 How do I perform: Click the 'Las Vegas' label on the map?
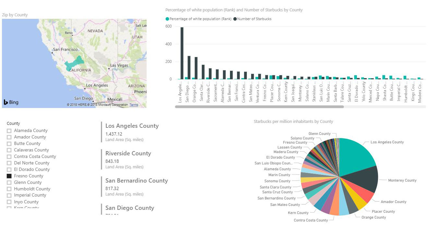[x=119, y=66]
